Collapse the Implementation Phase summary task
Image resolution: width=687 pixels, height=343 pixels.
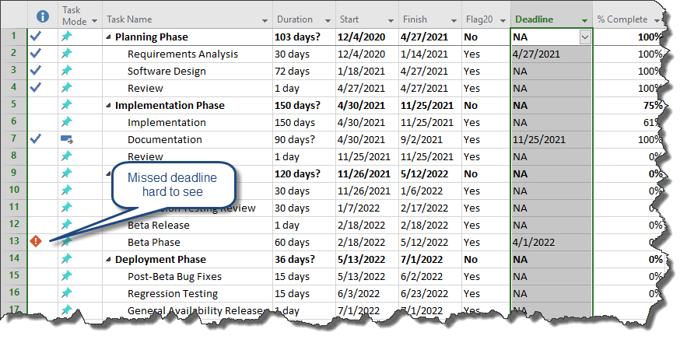[109, 106]
